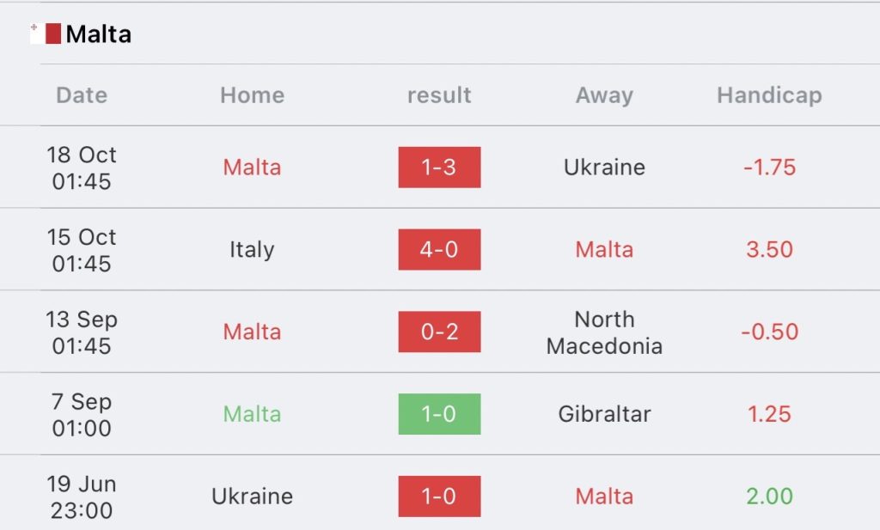Open the Malta team header
Screen dimensions: 880x530
[99, 34]
